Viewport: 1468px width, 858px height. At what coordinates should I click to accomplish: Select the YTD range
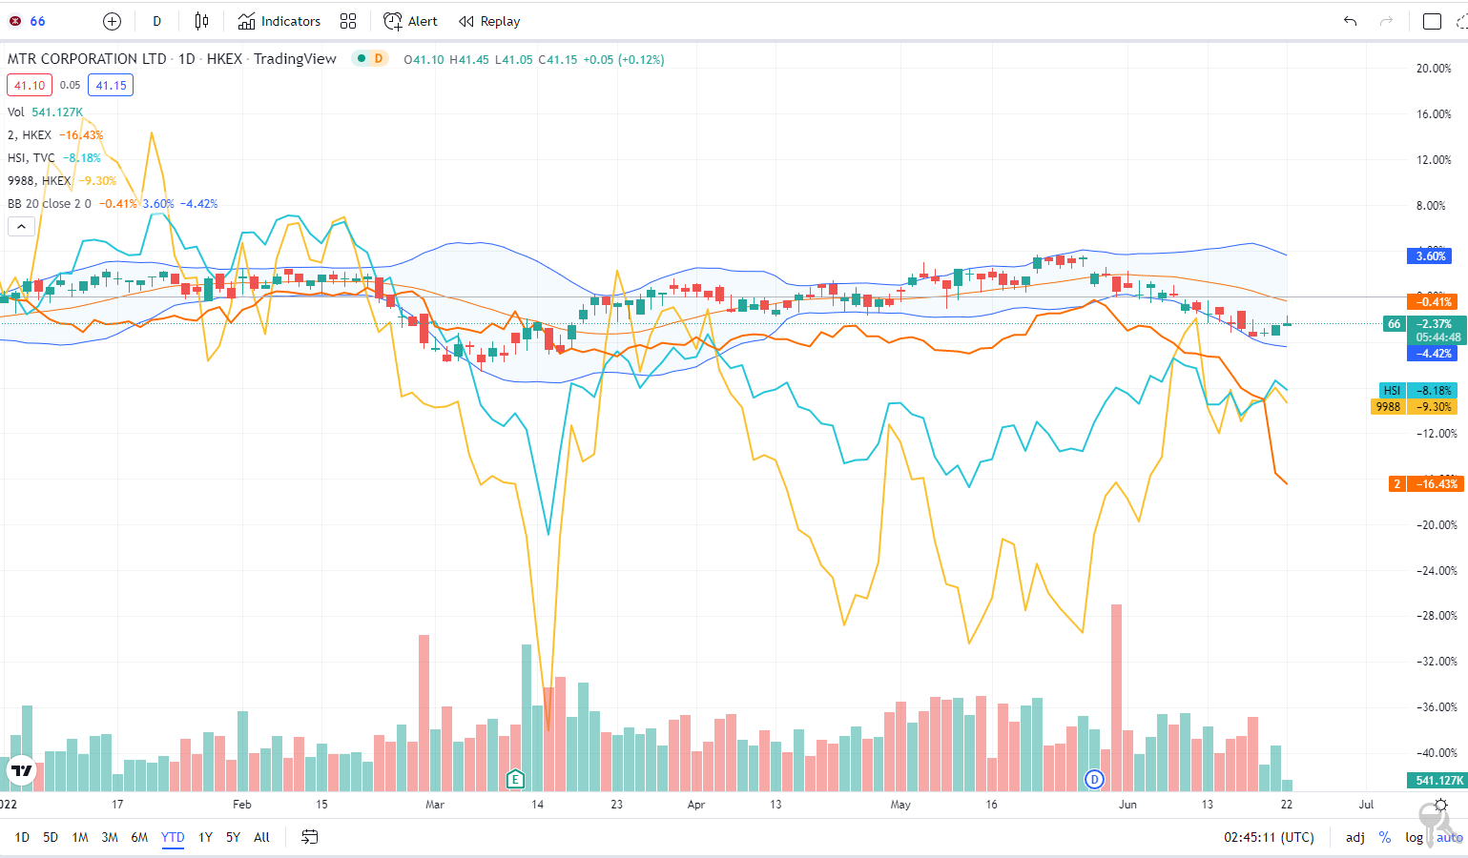173,837
